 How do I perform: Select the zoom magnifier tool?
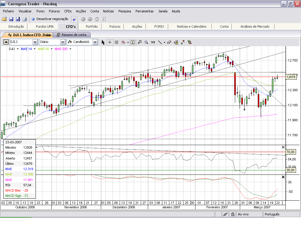(146, 42)
